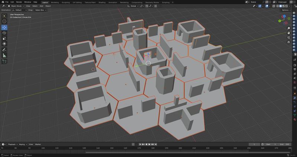Toggle snapping magnet button
The height and width of the screenshot is (157, 297).
pyautogui.click(x=147, y=6)
